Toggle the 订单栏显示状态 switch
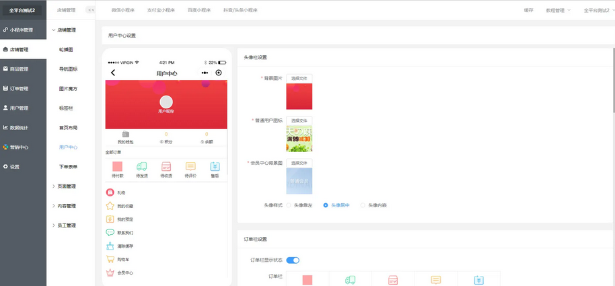 tap(293, 260)
